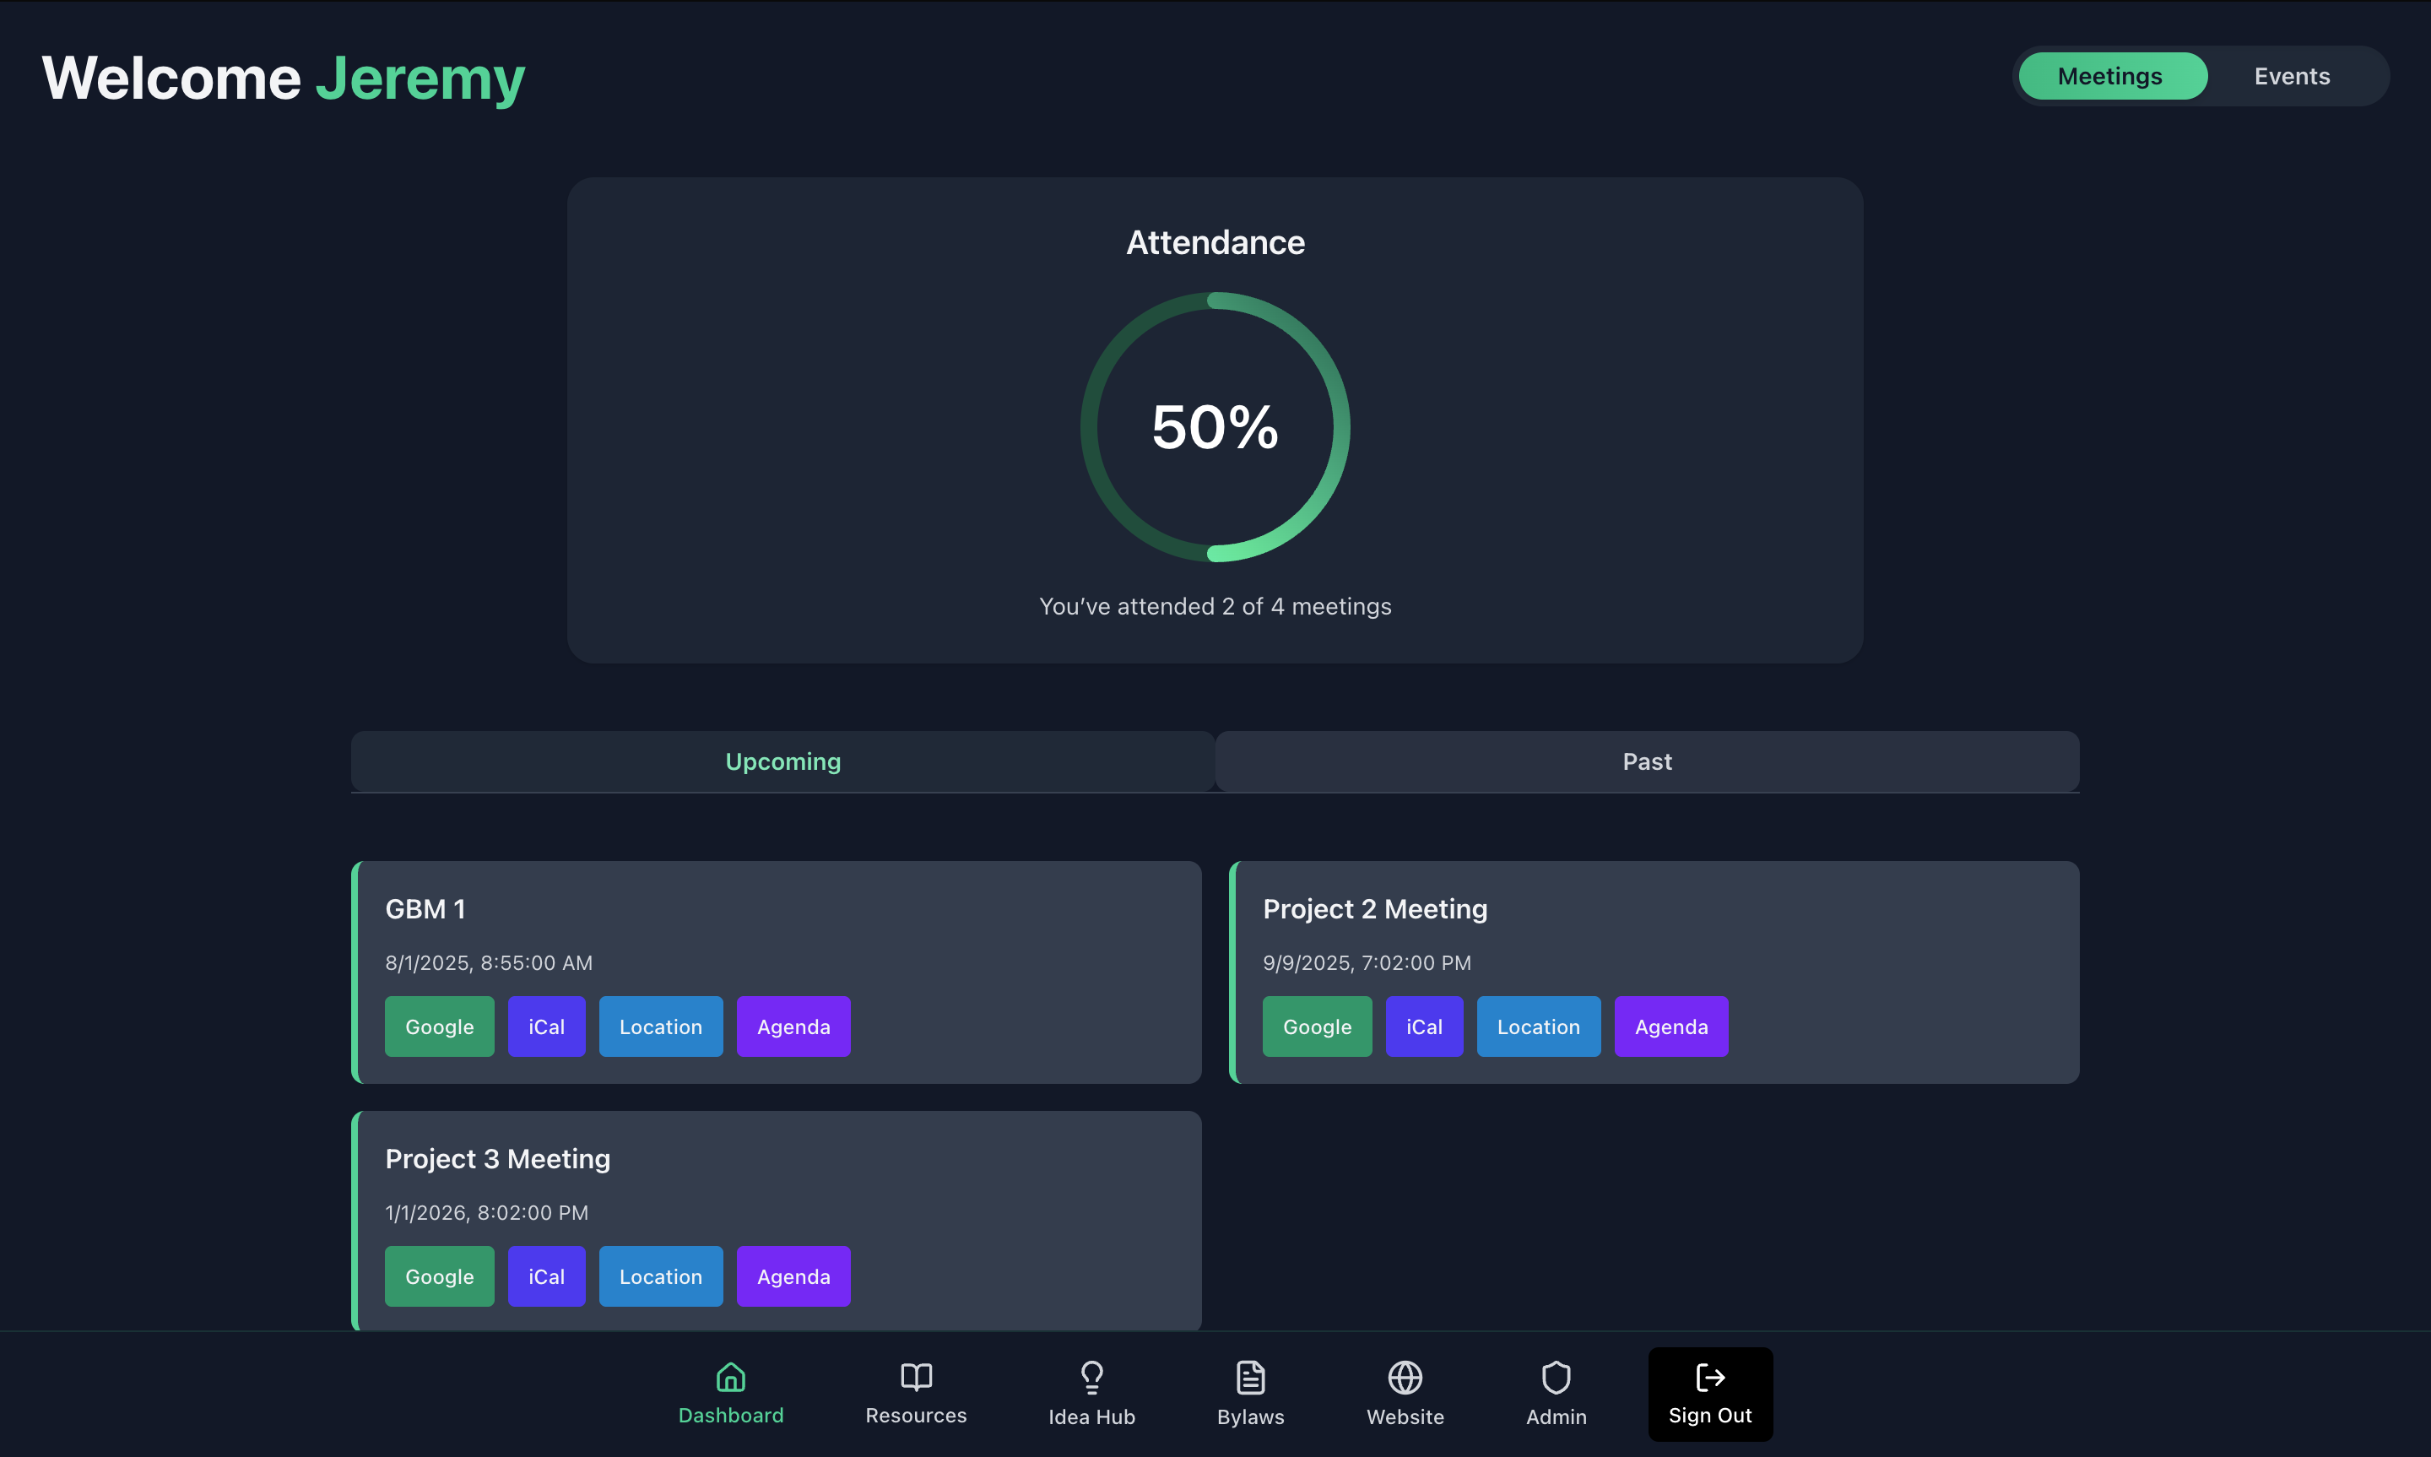Image resolution: width=2431 pixels, height=1457 pixels.
Task: Open Resources book icon
Action: pyautogui.click(x=916, y=1377)
